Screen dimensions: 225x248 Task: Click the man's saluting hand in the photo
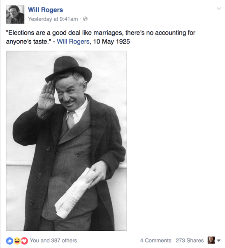click(x=46, y=96)
